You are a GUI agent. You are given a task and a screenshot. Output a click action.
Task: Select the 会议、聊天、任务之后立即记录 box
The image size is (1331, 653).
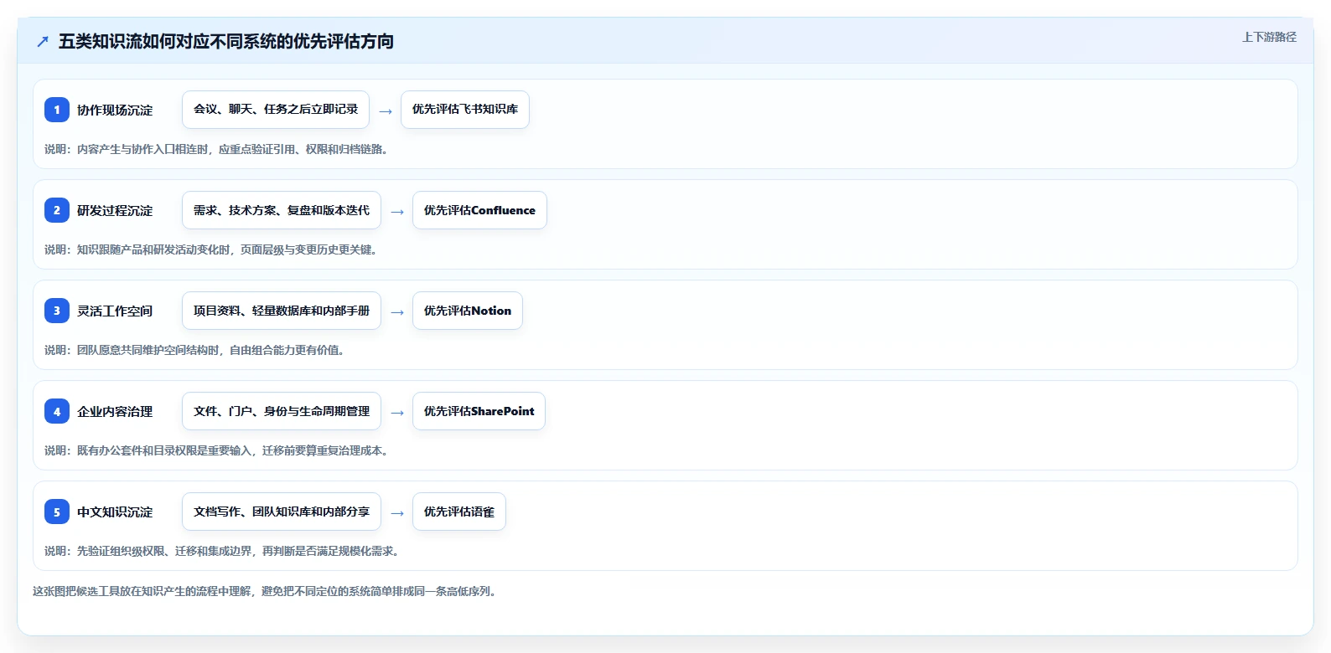tap(276, 110)
